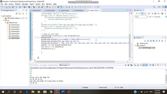Image resolution: width=167 pixels, height=94 pixels.
Task: Click the Open Type icon
Action: click(47, 7)
